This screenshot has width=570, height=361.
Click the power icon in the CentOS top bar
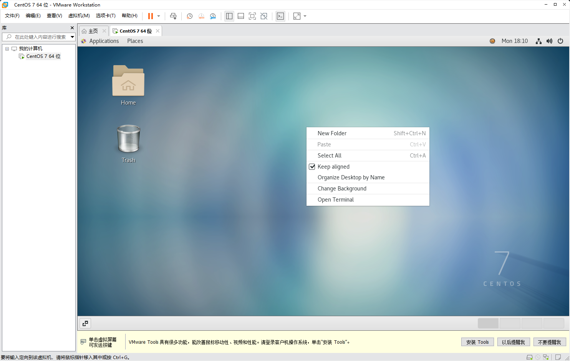[560, 41]
